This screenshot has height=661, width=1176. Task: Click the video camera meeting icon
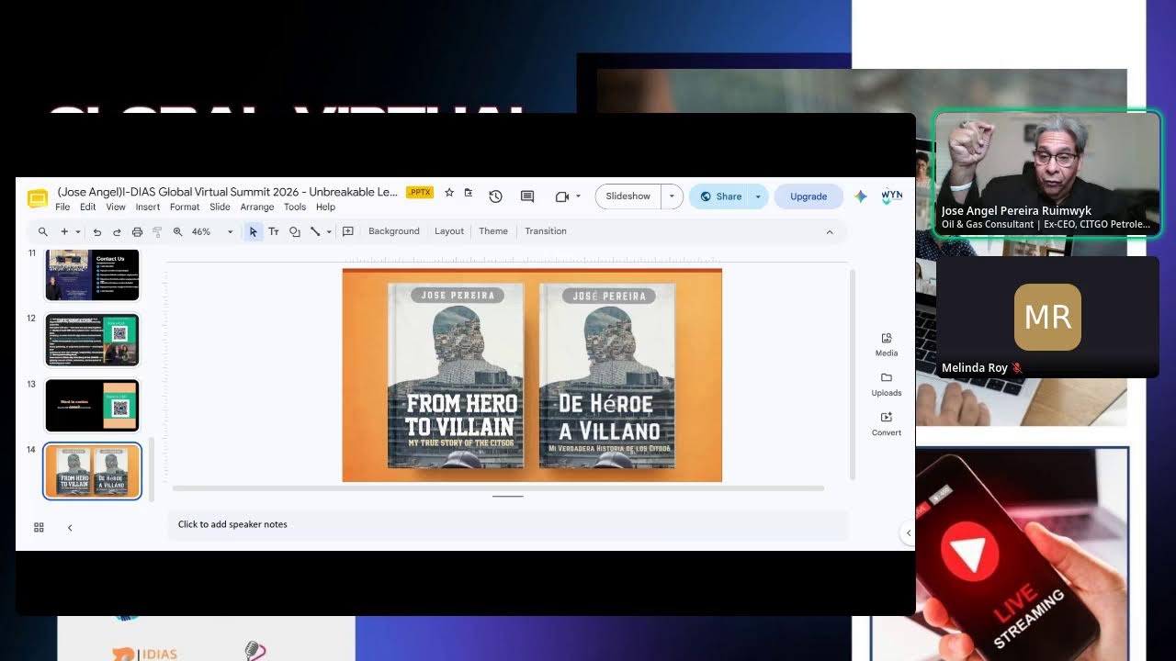562,196
